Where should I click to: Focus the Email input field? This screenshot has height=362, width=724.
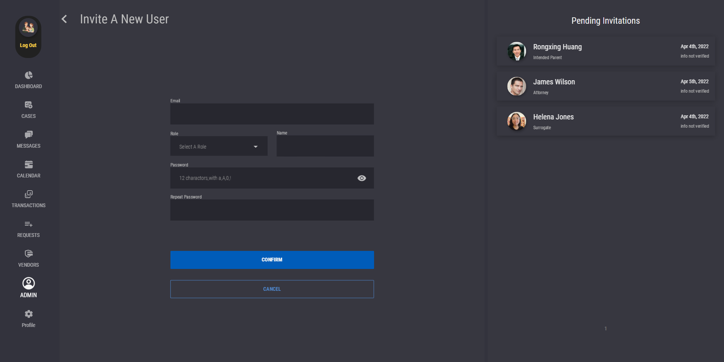(272, 114)
